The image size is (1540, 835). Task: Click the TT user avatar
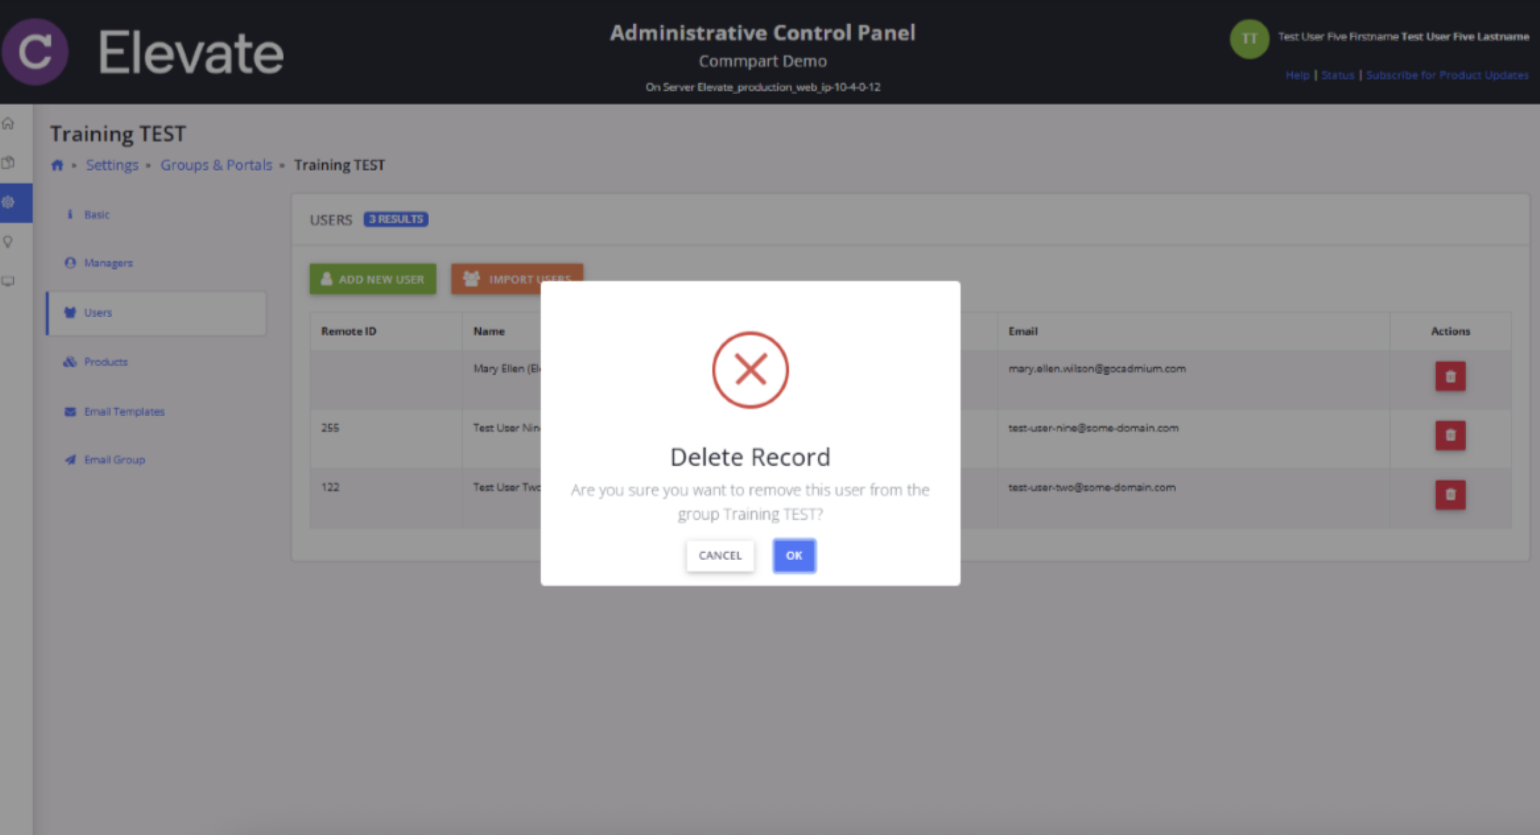click(1249, 39)
